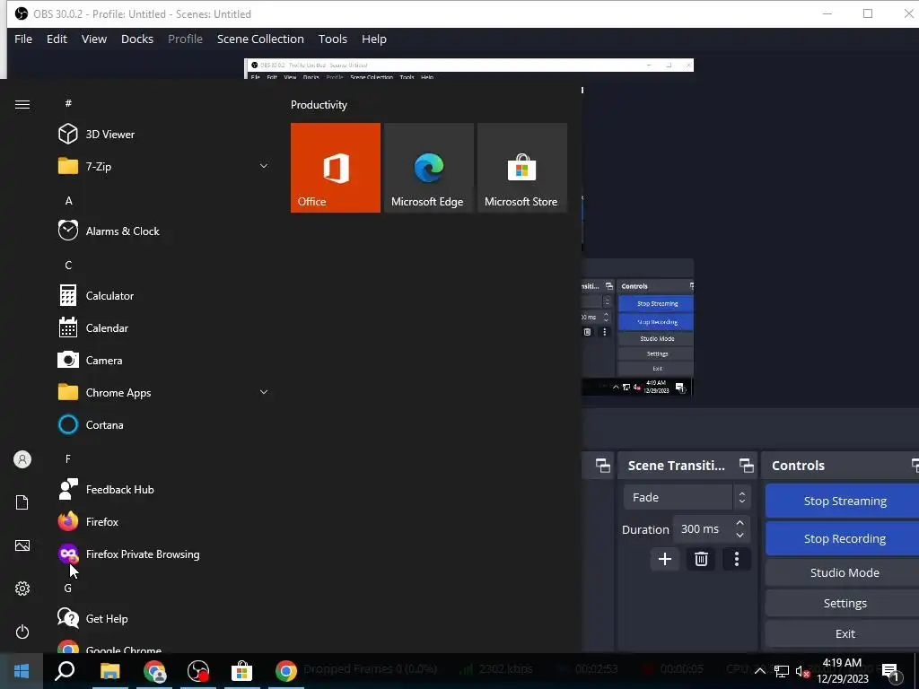Click the Productivity group header

[x=319, y=105]
